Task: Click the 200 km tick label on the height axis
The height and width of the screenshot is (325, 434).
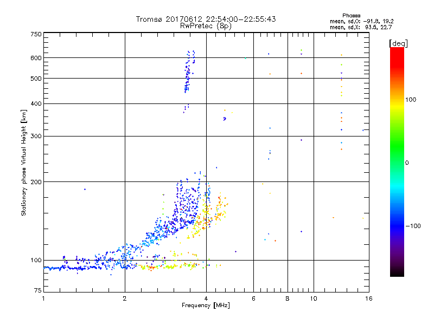Action: tap(36, 182)
